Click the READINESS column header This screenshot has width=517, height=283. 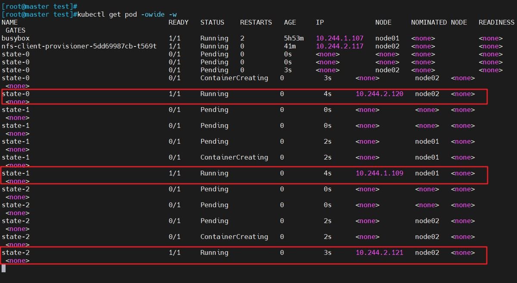[x=496, y=22]
